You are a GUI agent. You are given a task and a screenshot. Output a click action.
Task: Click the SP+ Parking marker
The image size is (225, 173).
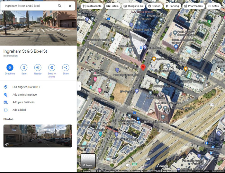[137, 91]
